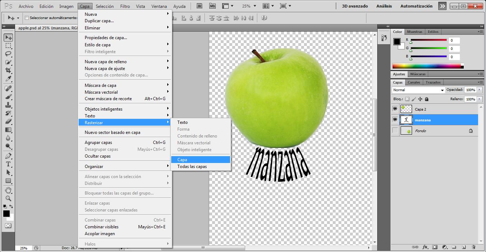Hide the Capa 2 layer
The height and width of the screenshot is (252, 486).
click(395, 109)
